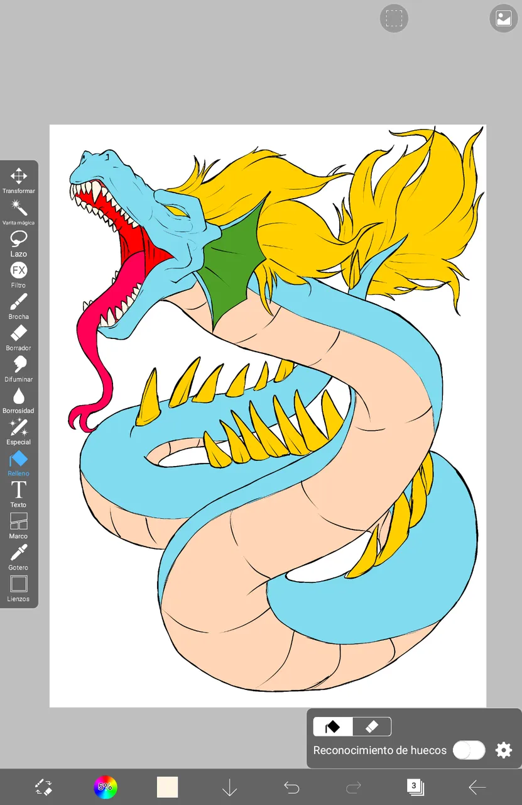Go back with the left arrow

click(x=477, y=787)
